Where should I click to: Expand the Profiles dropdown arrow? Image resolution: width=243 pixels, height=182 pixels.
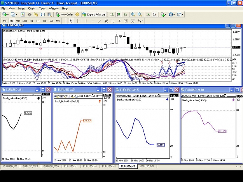[16, 14]
